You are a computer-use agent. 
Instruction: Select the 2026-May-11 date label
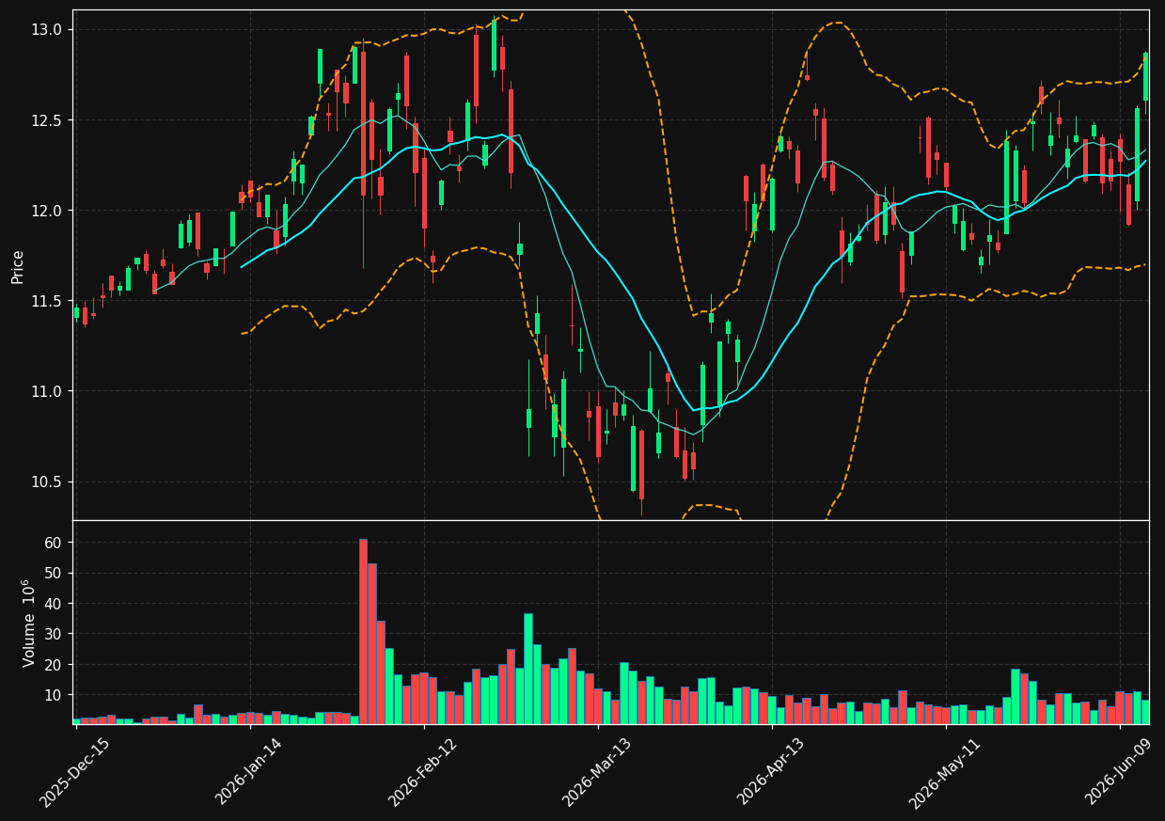click(945, 772)
